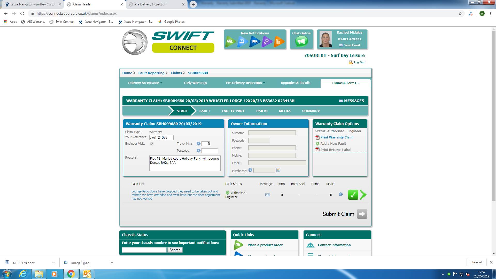Open the Purchased date calendar icon
Screen dimensions: 496x279
278,170
